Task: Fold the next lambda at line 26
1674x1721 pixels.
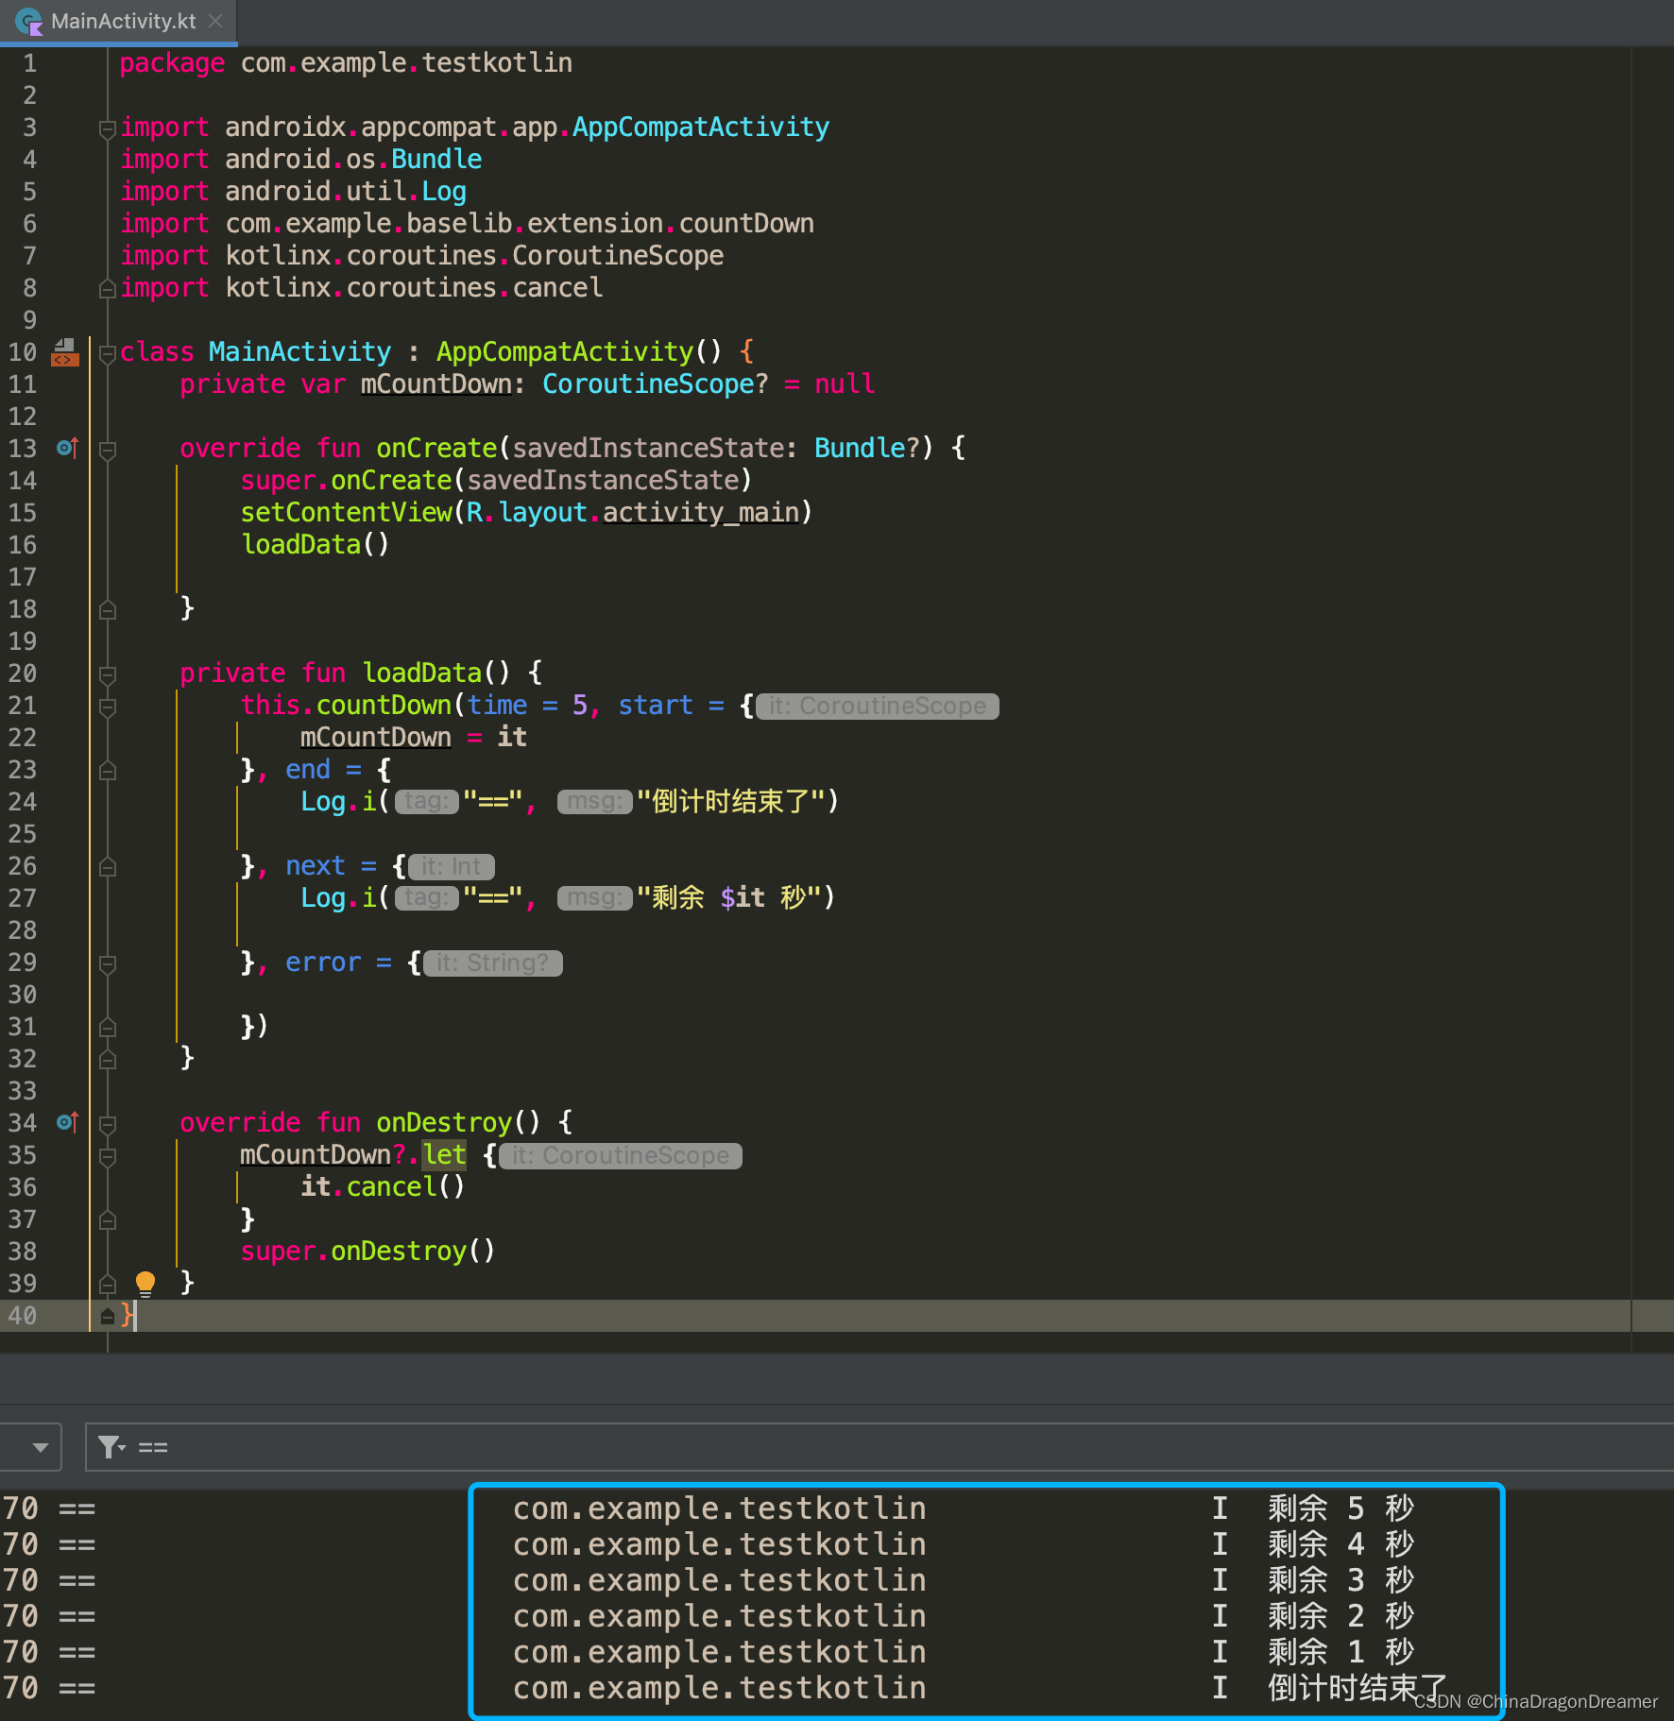Action: pos(108,867)
